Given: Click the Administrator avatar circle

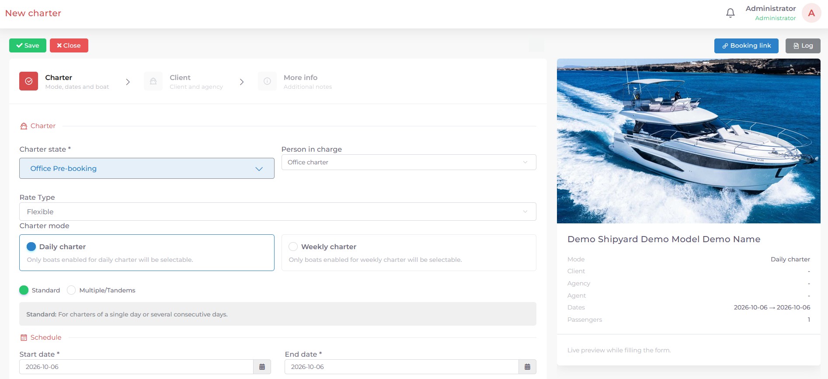Looking at the screenshot, I should [811, 13].
